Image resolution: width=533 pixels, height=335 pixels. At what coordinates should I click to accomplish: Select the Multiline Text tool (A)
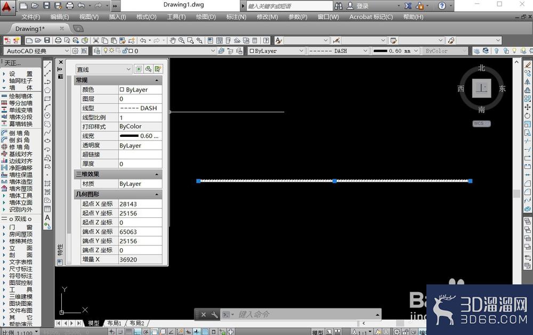tap(47, 217)
